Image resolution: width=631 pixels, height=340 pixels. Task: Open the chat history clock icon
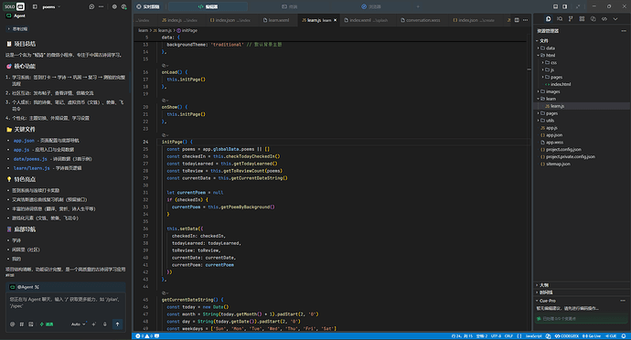[91, 6]
